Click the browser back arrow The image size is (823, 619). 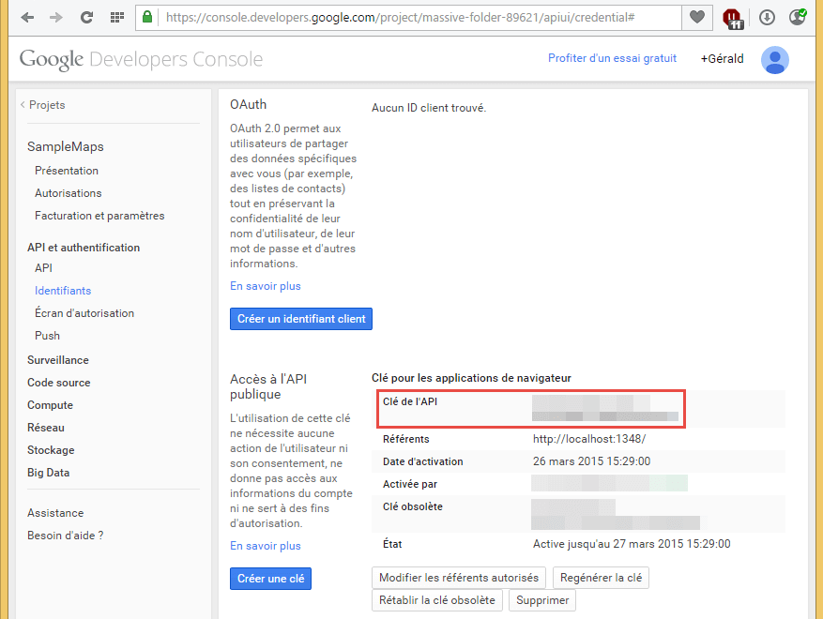pos(27,17)
